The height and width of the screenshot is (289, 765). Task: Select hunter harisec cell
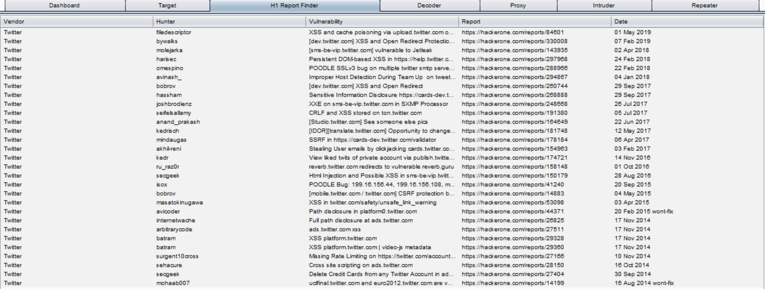[229, 59]
